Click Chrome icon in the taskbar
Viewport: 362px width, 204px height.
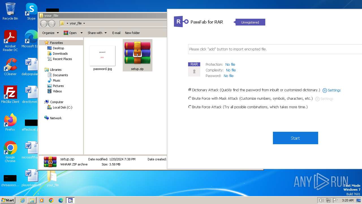51,200
